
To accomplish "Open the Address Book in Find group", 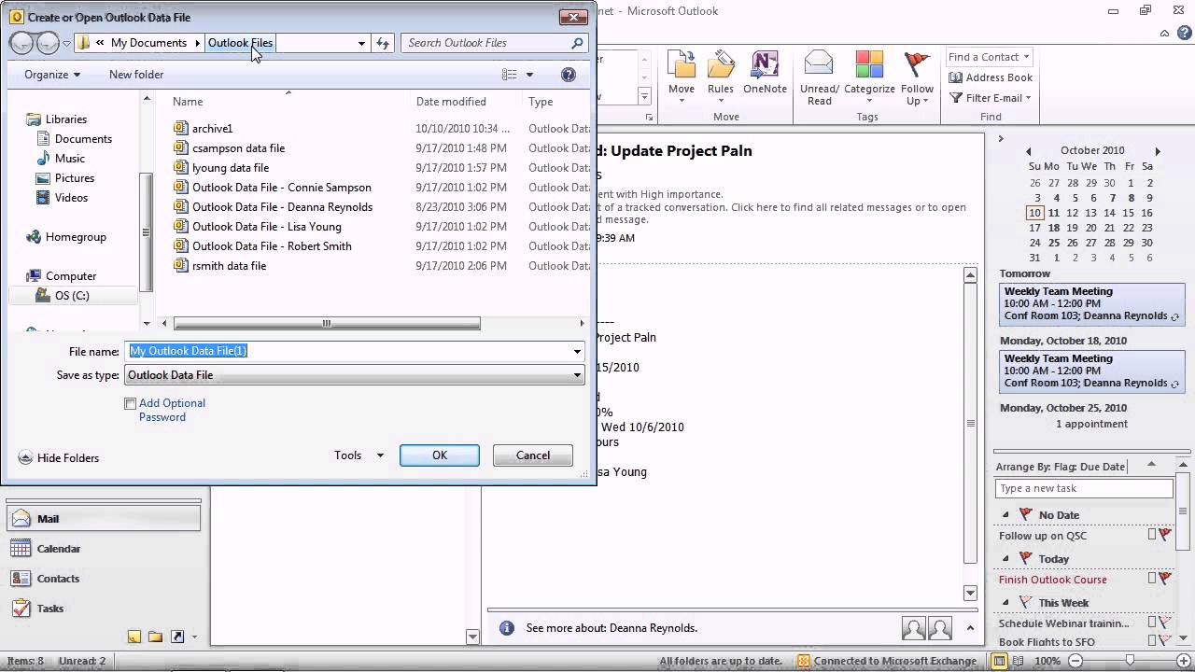I will pos(991,77).
